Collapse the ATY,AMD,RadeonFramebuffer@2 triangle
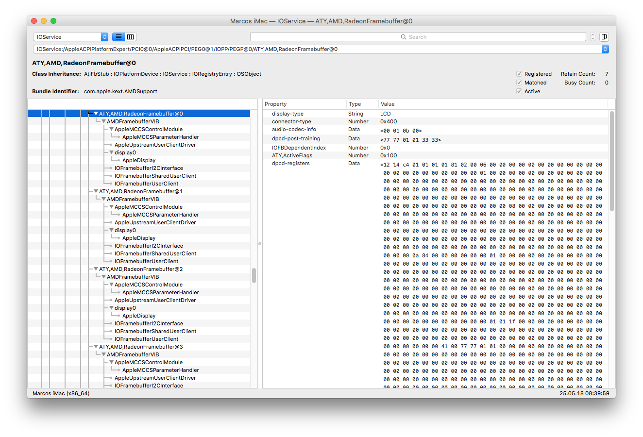 coord(96,269)
